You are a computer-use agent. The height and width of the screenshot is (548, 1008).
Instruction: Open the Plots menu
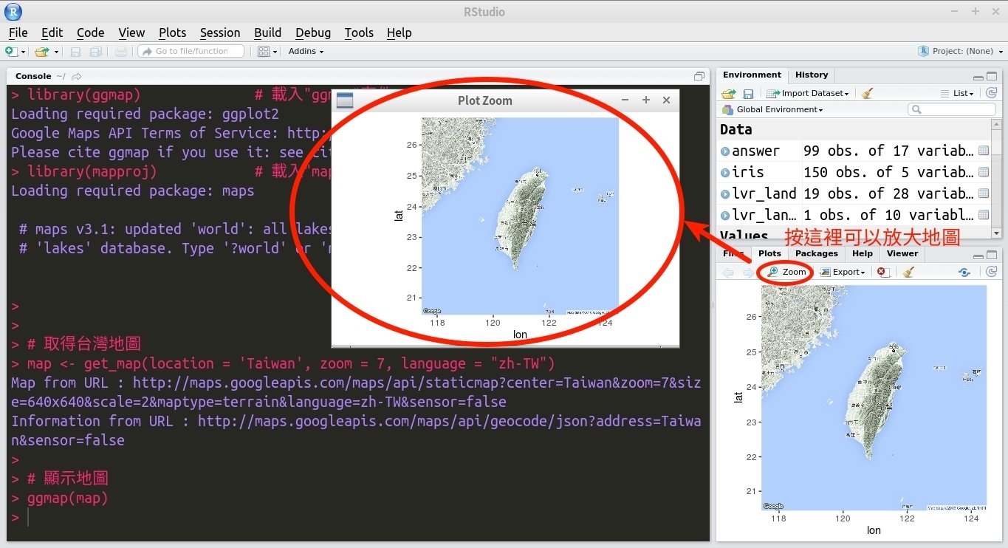tap(172, 32)
